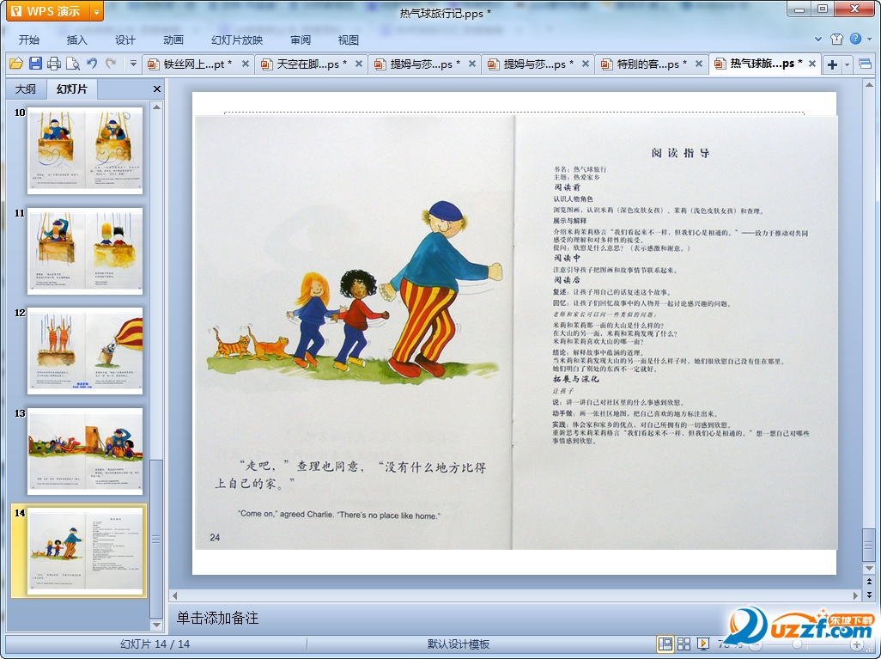Click the slide area vertical scroll up arrow
The image size is (881, 659).
pos(869,85)
